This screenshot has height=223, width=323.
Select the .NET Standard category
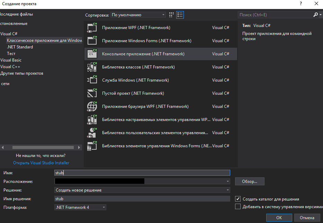click(20, 47)
